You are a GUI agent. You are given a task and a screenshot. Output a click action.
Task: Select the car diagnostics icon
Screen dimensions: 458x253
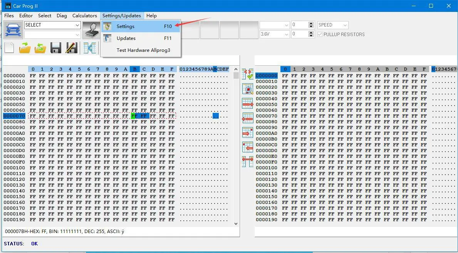pyautogui.click(x=13, y=29)
